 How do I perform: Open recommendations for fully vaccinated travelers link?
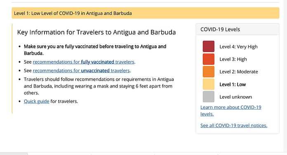[x=83, y=62]
